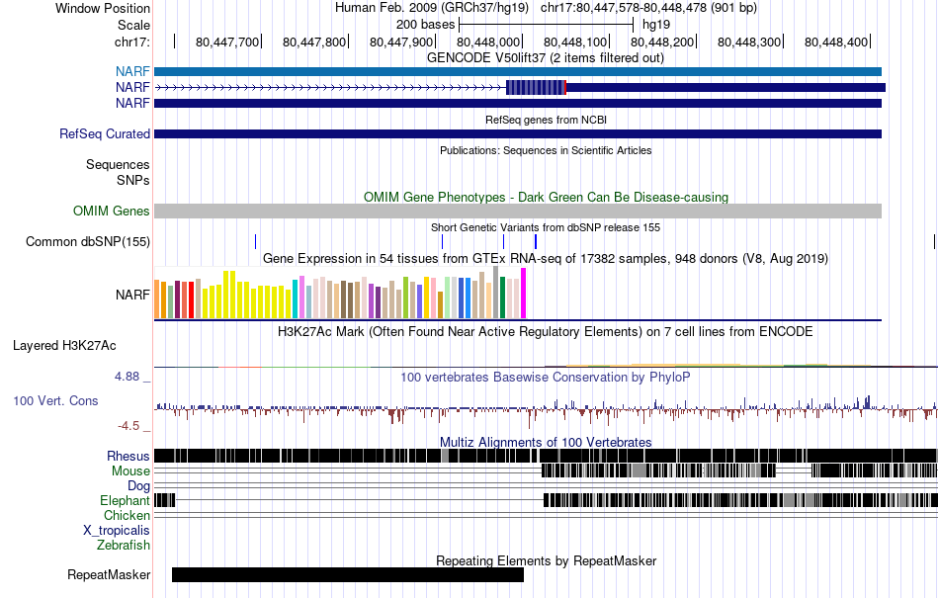939x598 pixels.
Task: Click the Dog alignment row label
Action: point(139,486)
